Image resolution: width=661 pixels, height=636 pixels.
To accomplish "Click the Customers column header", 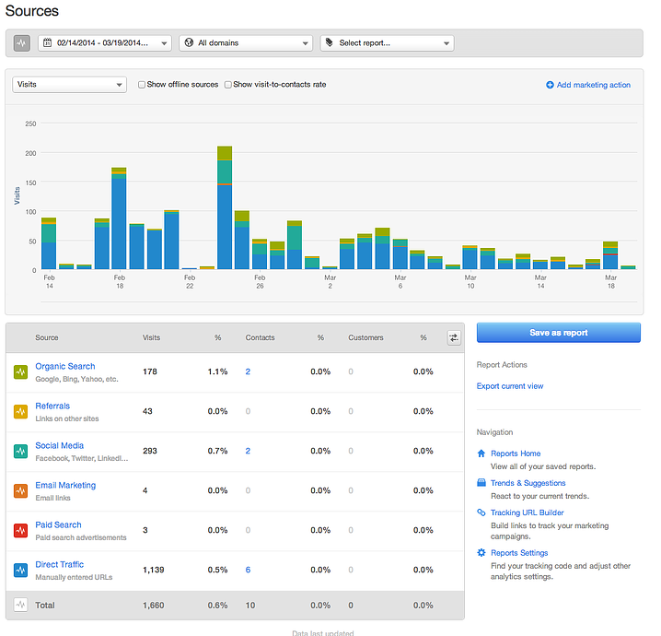I will pyautogui.click(x=365, y=337).
